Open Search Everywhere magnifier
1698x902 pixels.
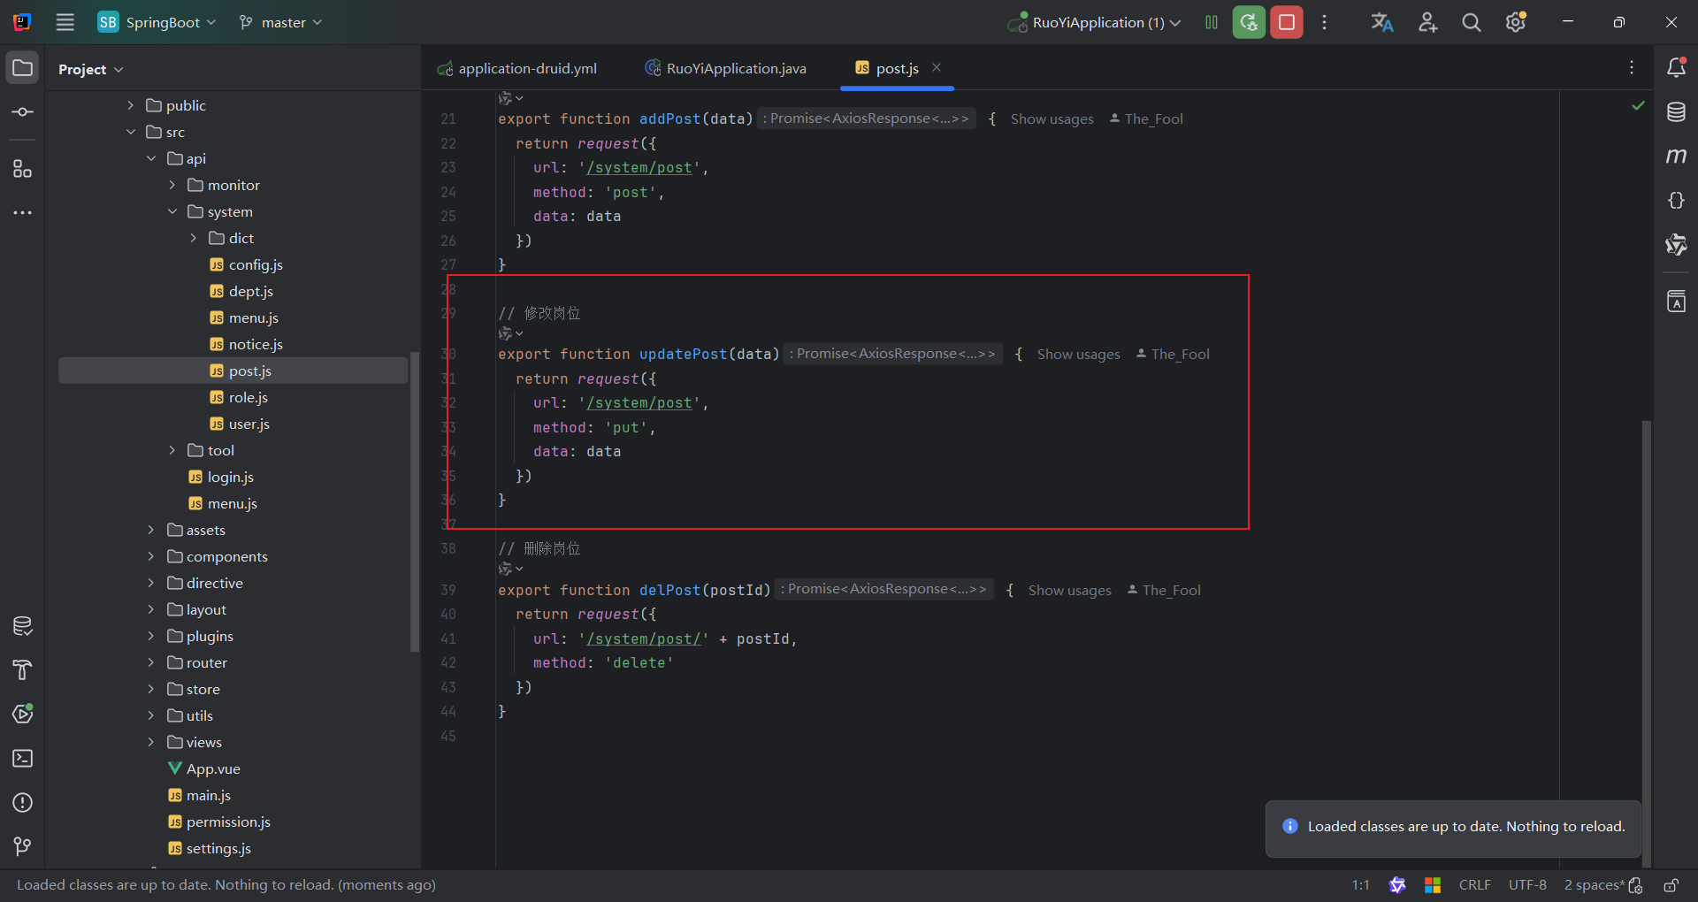point(1472,22)
